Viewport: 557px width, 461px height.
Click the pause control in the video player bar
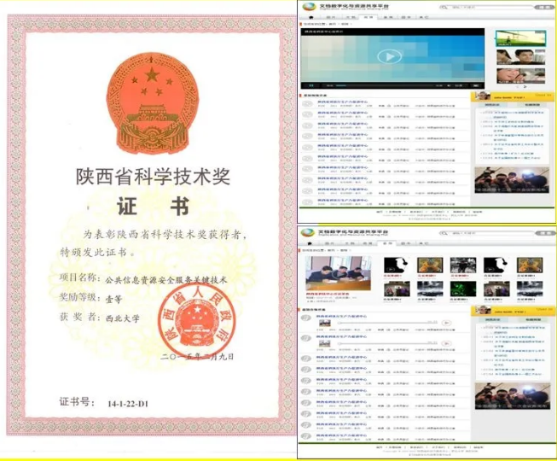tap(311, 85)
